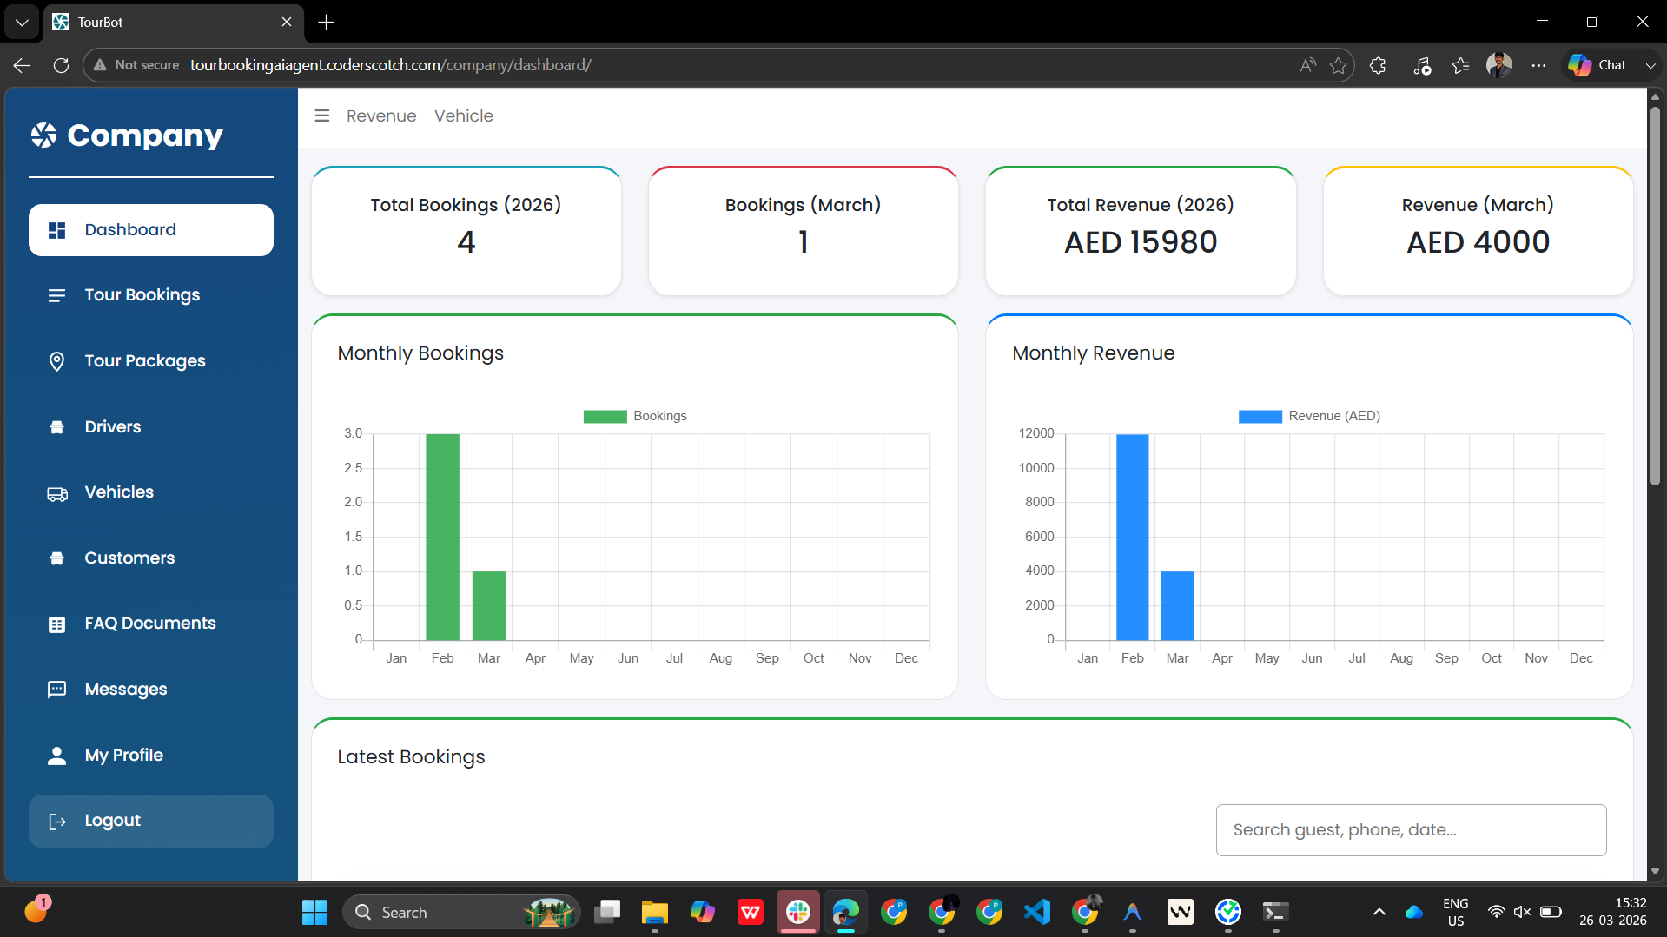This screenshot has height=937, width=1667.
Task: Show hidden system tray icons
Action: 1379,912
